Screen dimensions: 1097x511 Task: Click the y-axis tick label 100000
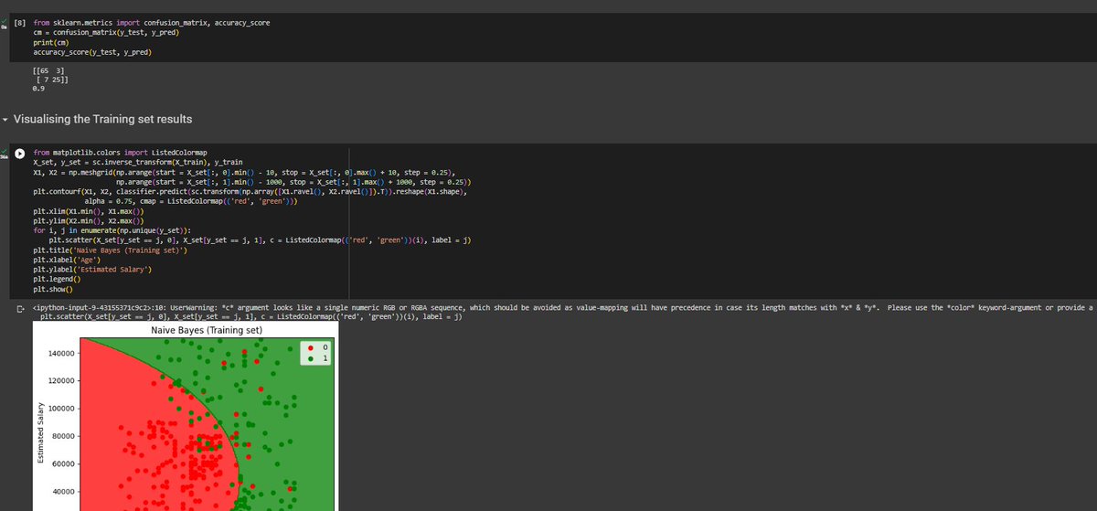(63, 409)
